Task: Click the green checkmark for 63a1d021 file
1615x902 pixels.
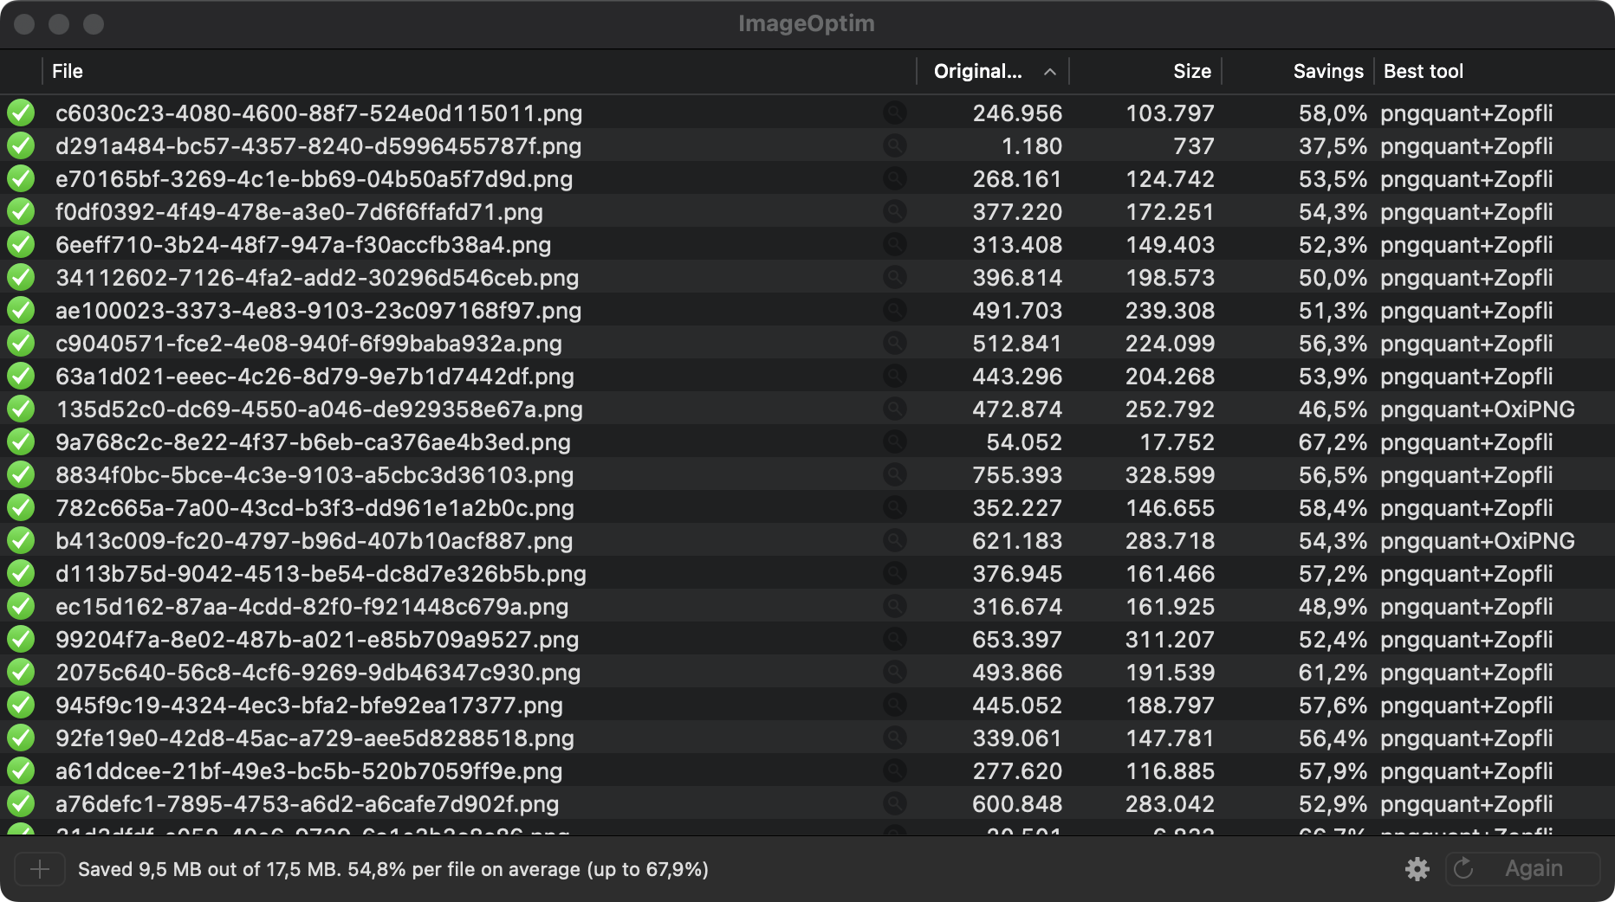Action: pyautogui.click(x=21, y=376)
